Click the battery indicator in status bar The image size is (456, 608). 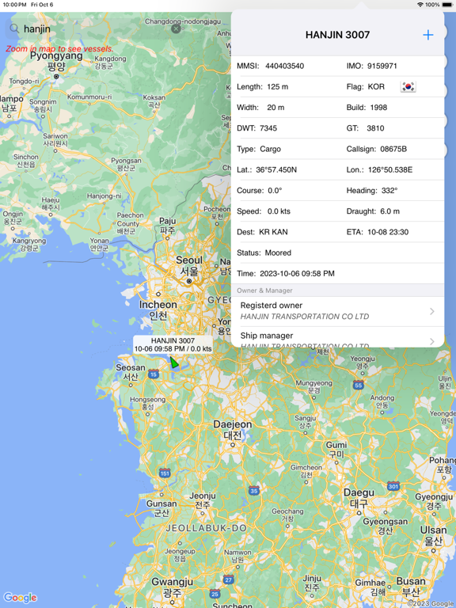coord(446,5)
